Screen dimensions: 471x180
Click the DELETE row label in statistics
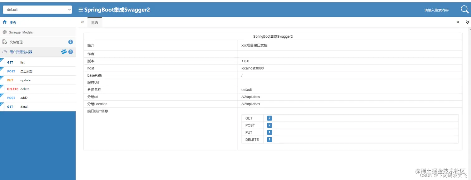[252, 140]
